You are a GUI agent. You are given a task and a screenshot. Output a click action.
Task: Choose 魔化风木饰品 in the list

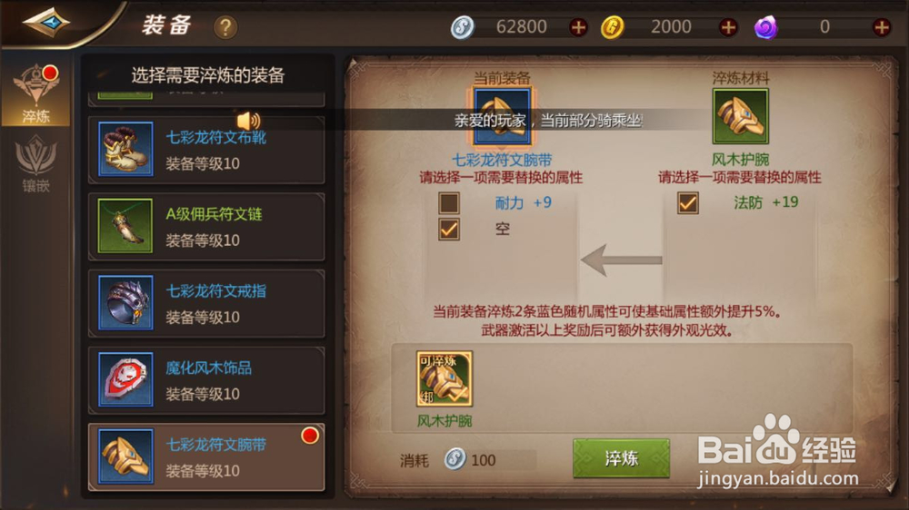[x=206, y=380]
